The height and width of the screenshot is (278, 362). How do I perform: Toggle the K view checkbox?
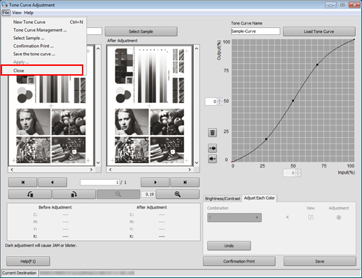tap(311, 217)
